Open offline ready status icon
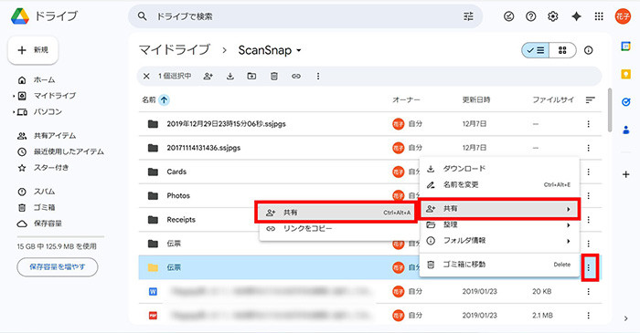 [x=508, y=16]
